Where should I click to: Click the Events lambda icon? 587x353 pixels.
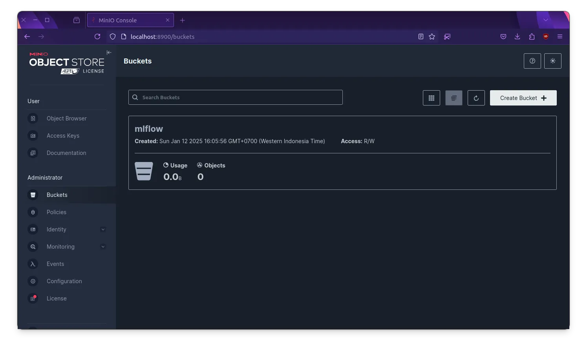[x=33, y=264]
